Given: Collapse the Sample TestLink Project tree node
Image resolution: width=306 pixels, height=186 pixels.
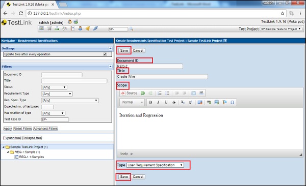Looking at the screenshot, I should (x=4, y=147).
